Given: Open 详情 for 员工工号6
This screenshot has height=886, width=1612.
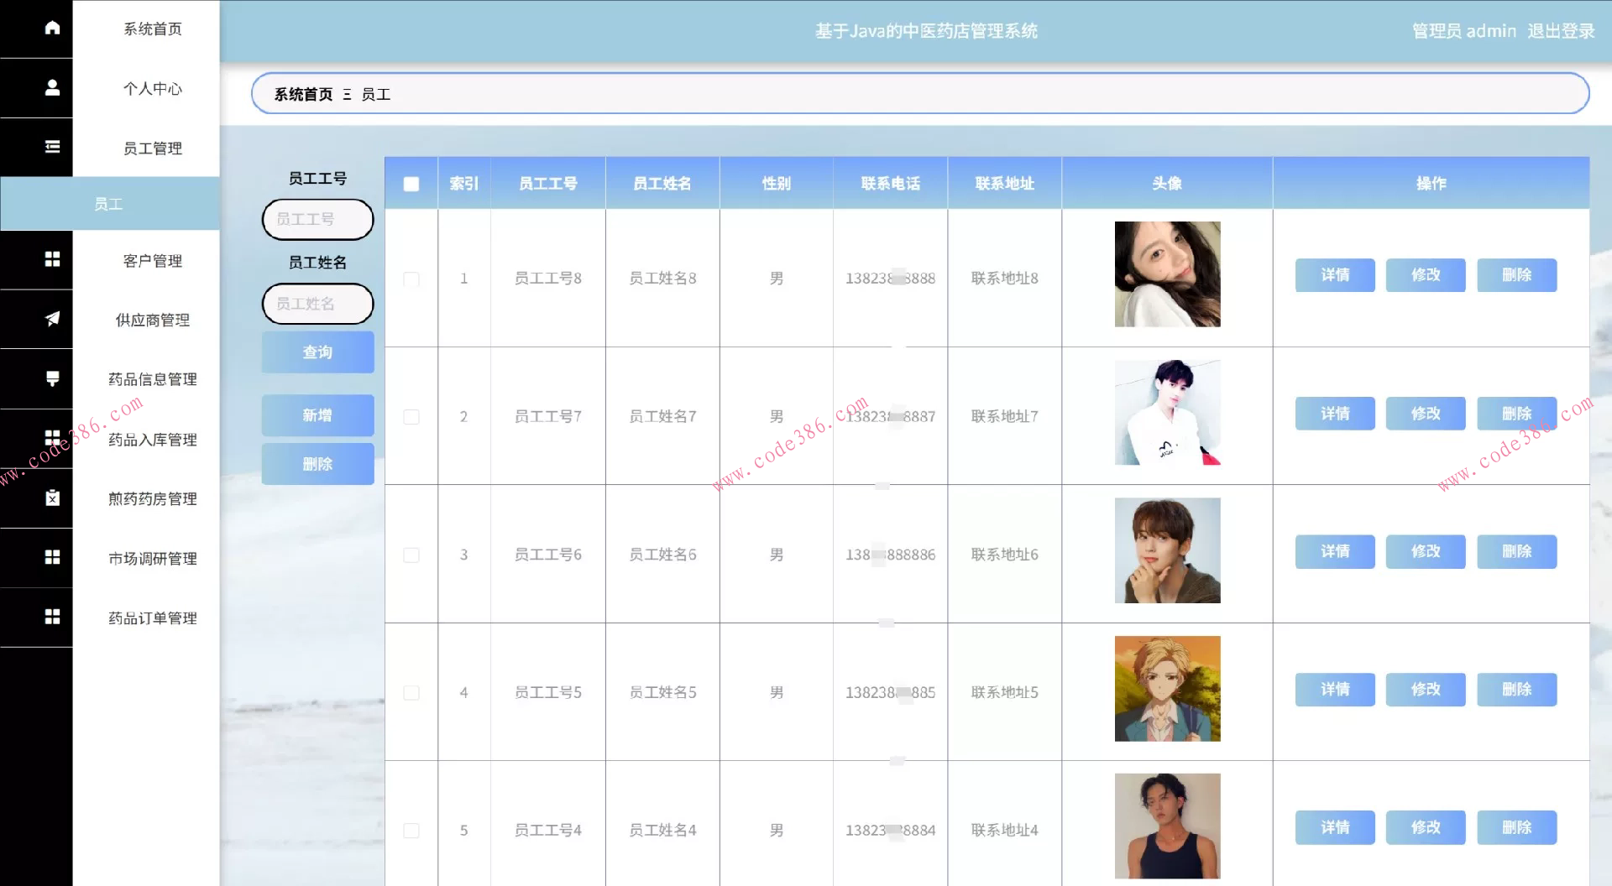Looking at the screenshot, I should point(1335,551).
